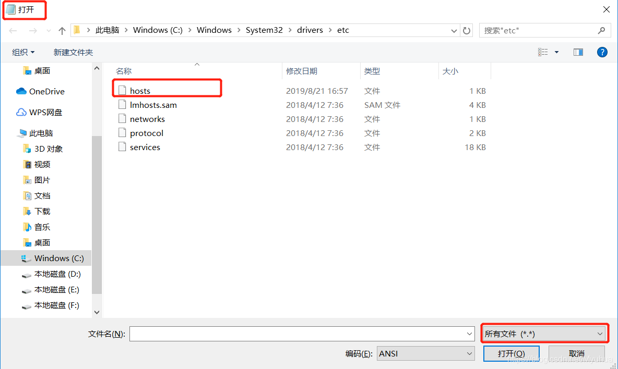Screen dimensions: 618x369
Task: Refresh the etc folder listing
Action: (x=467, y=30)
